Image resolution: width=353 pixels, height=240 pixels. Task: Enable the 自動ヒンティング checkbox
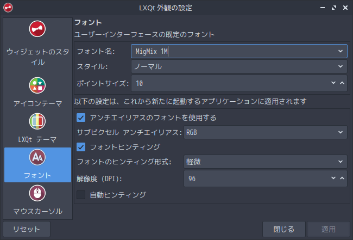(81, 195)
